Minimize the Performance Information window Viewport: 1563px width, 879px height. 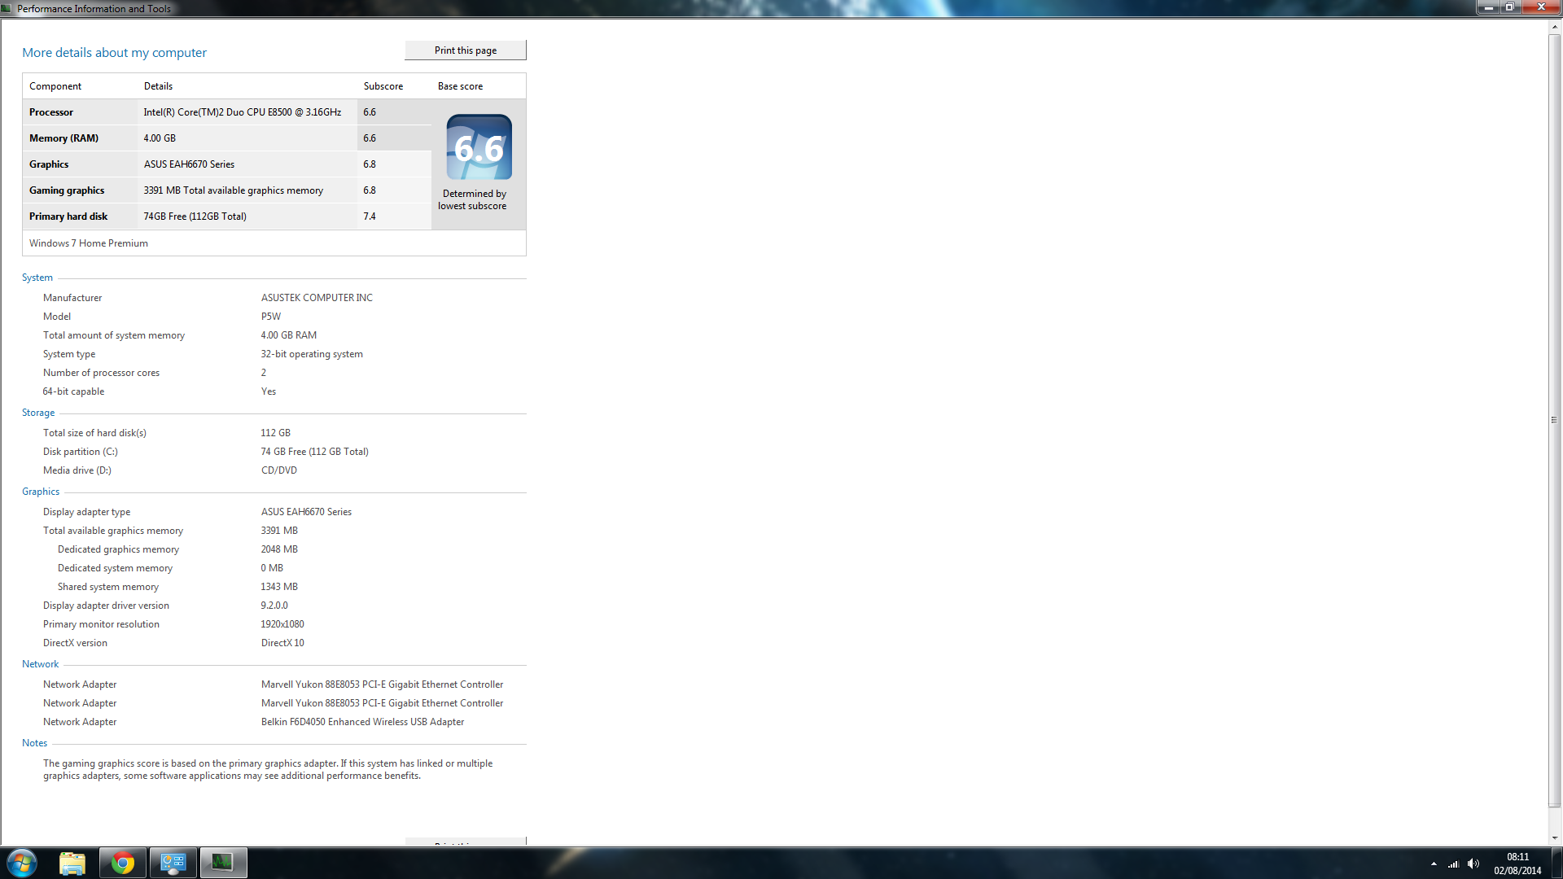pyautogui.click(x=1488, y=7)
